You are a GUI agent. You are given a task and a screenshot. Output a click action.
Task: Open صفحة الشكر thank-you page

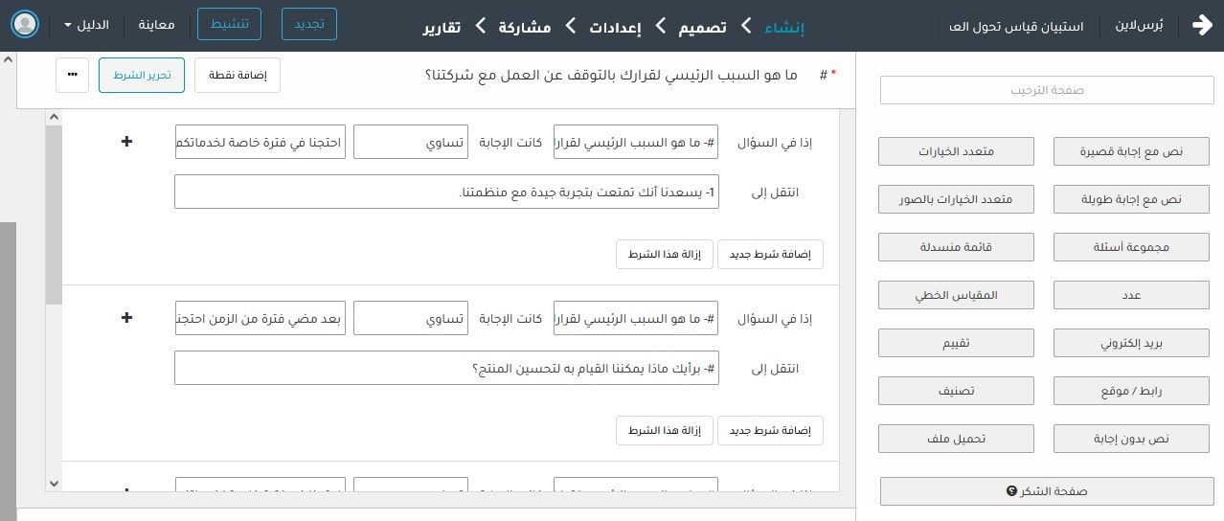pyautogui.click(x=1047, y=491)
